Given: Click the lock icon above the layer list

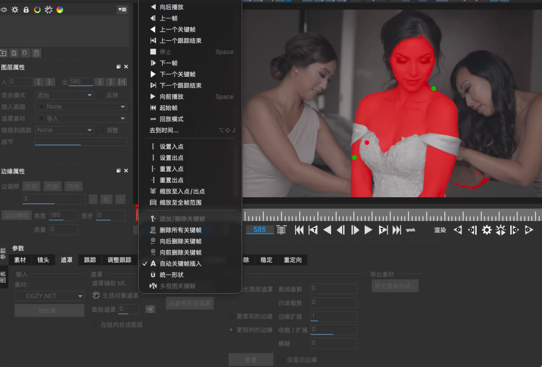Looking at the screenshot, I should [x=26, y=10].
